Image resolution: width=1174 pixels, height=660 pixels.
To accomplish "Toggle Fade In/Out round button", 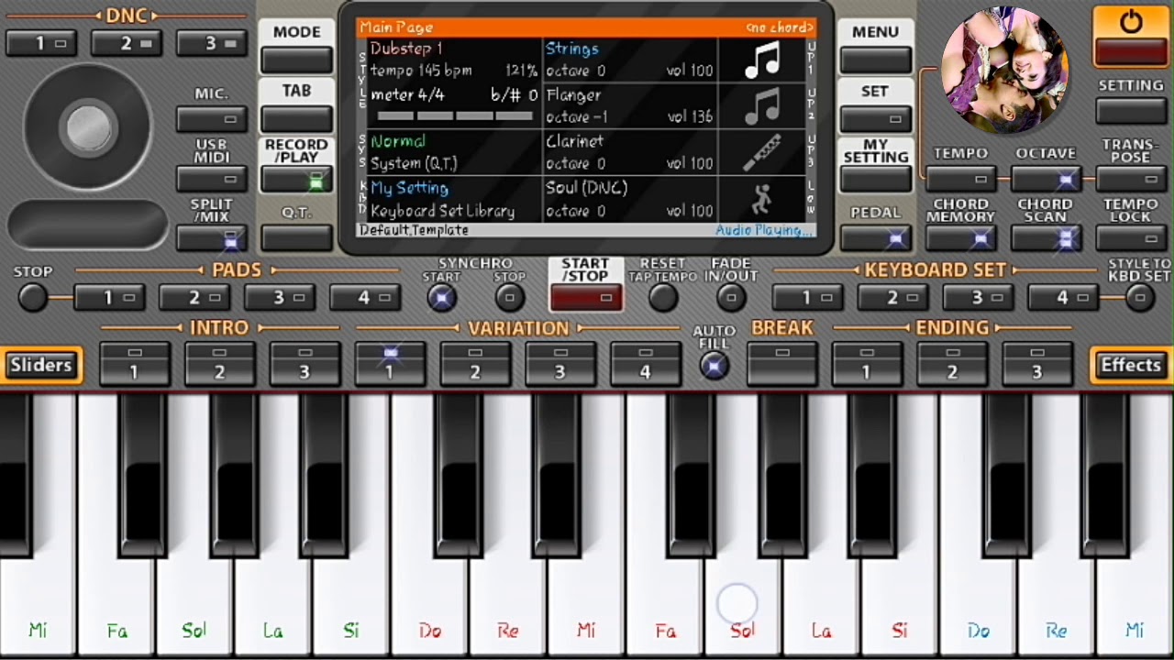I will coord(731,297).
